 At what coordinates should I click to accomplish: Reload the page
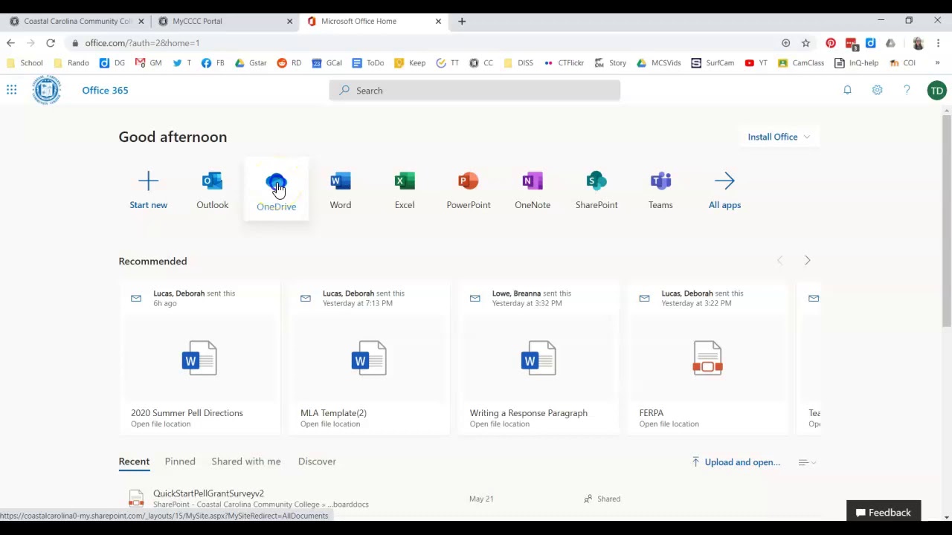pos(51,43)
